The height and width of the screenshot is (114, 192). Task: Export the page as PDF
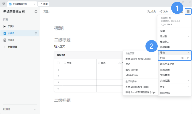pyautogui.click(x=140, y=64)
